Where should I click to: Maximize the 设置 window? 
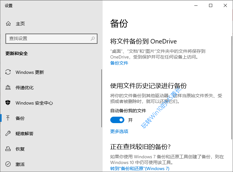[x=211, y=6]
